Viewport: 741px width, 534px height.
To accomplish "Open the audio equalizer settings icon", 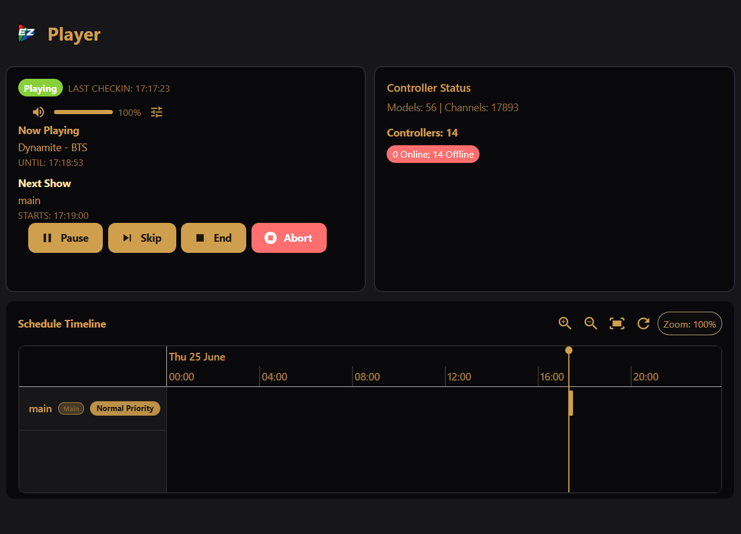I will [x=156, y=112].
